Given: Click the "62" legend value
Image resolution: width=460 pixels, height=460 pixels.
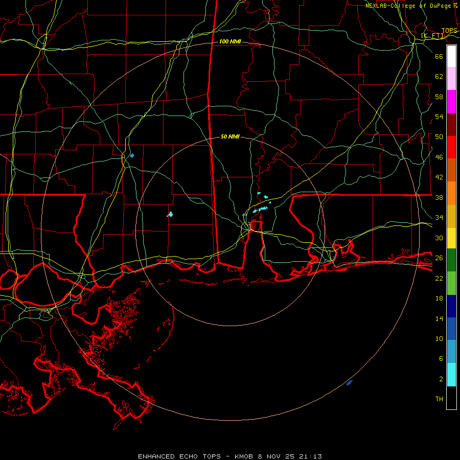Looking at the screenshot, I should (439, 76).
